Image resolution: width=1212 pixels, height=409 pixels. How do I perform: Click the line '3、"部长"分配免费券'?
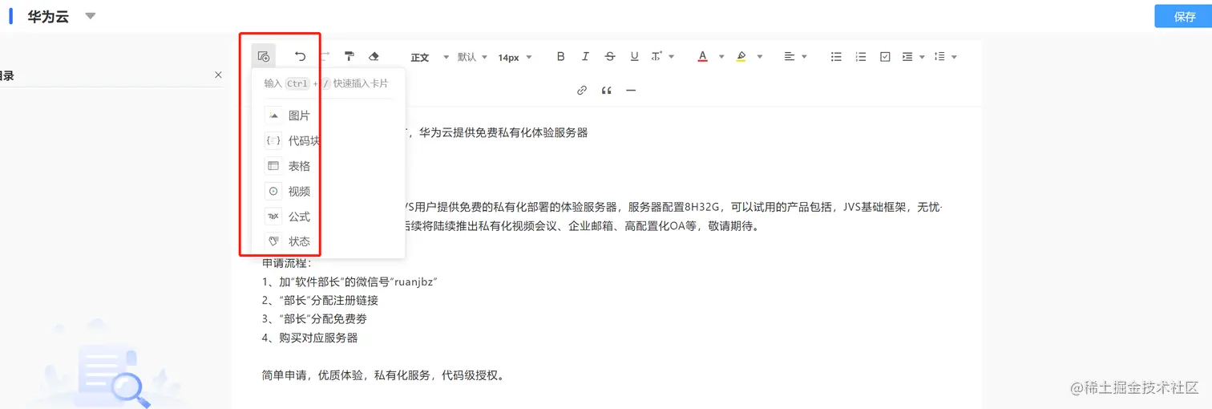314,319
